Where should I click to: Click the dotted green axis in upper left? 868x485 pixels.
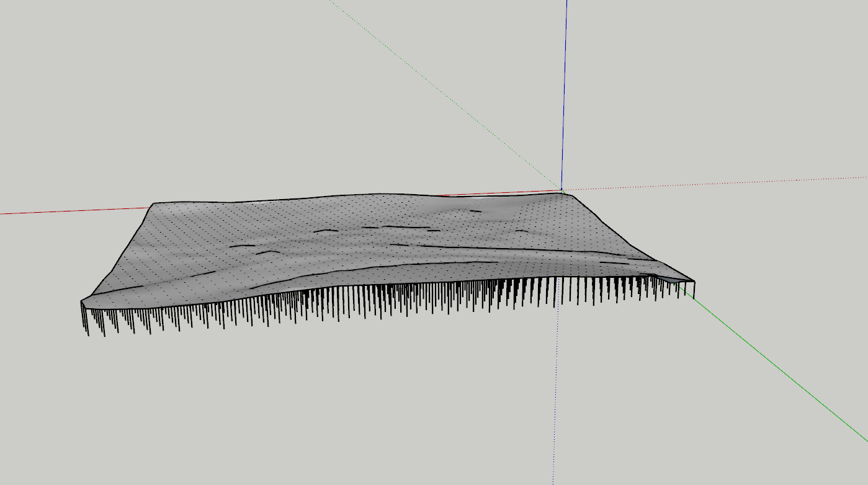tap(434, 87)
